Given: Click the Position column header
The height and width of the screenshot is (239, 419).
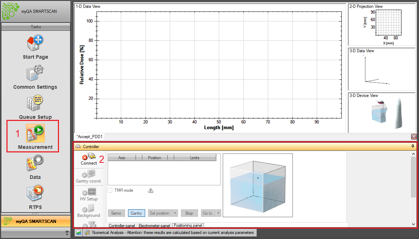Looking at the screenshot, I should pos(154,158).
